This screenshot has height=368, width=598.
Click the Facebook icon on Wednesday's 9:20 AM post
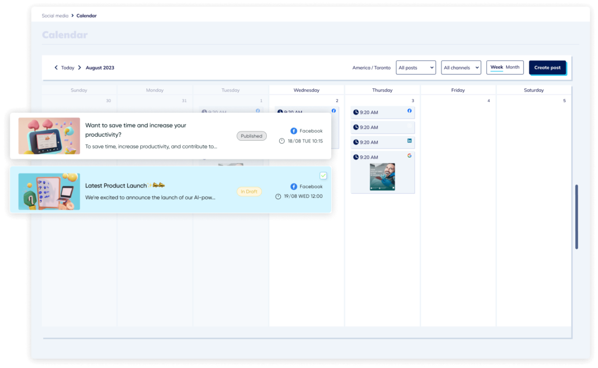pos(334,110)
